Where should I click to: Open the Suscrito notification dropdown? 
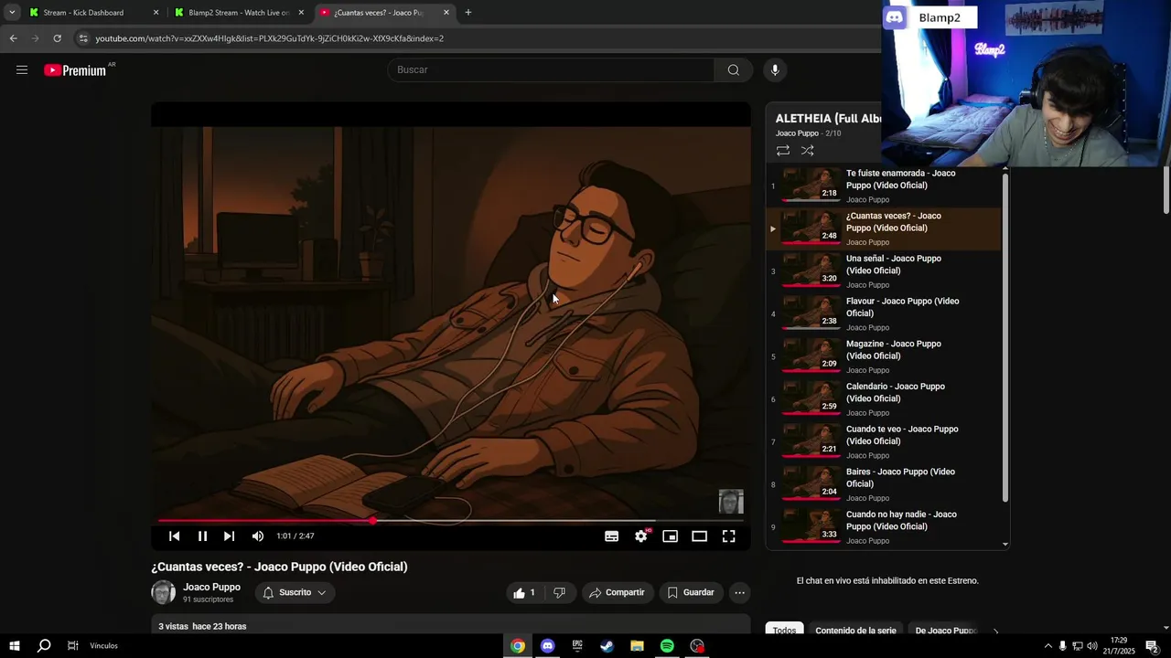click(295, 592)
